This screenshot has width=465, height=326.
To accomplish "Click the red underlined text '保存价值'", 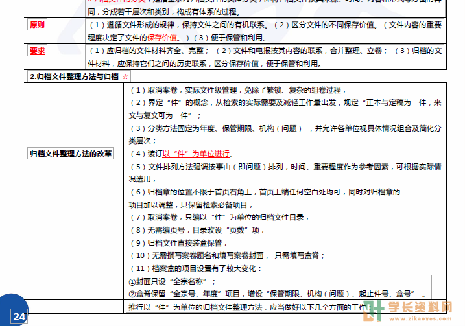I will click(161, 38).
